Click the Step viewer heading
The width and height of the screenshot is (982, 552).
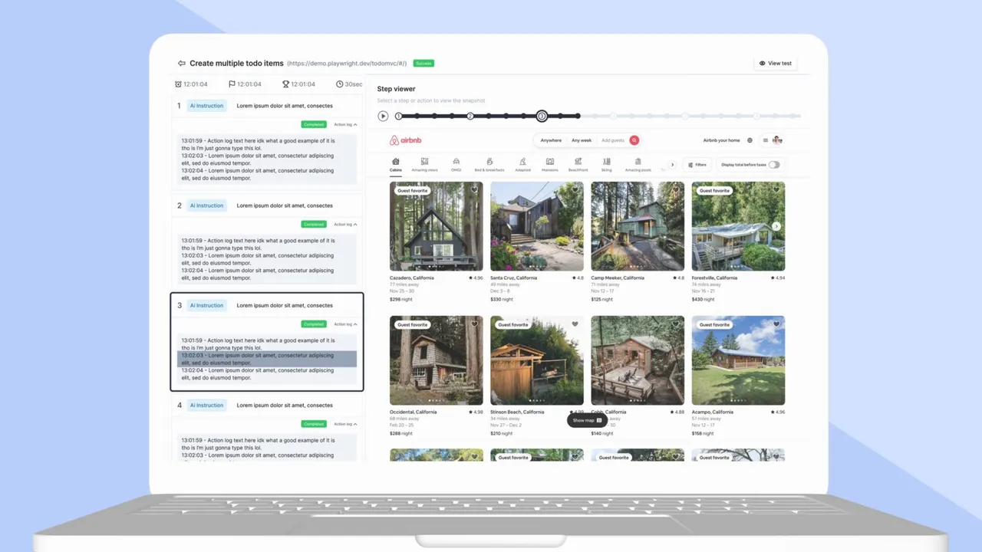[396, 89]
